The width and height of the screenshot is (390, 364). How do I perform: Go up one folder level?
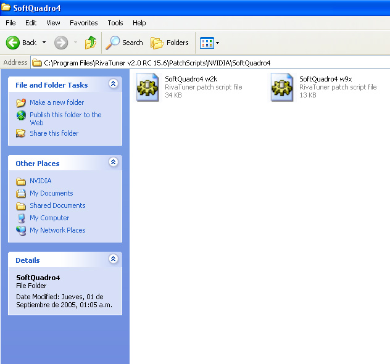90,43
